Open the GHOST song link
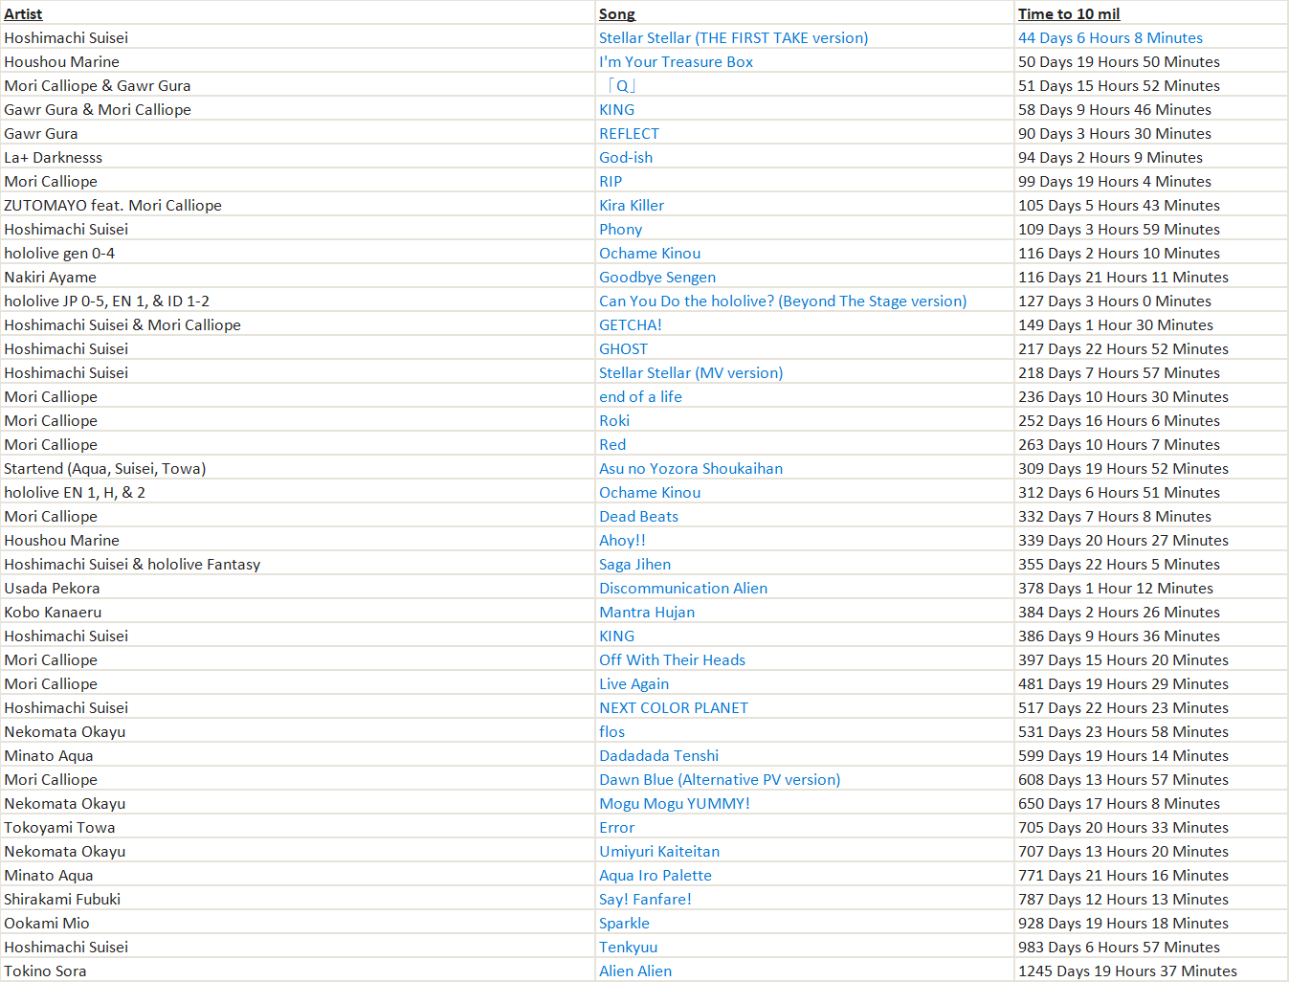Viewport: 1289px width, 982px height. point(623,349)
